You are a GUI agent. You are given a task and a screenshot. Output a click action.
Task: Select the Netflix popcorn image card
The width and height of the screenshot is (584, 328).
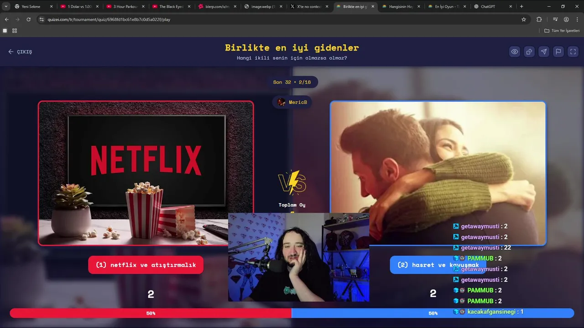[146, 173]
